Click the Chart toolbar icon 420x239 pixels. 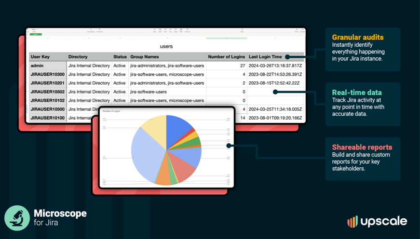pos(165,30)
